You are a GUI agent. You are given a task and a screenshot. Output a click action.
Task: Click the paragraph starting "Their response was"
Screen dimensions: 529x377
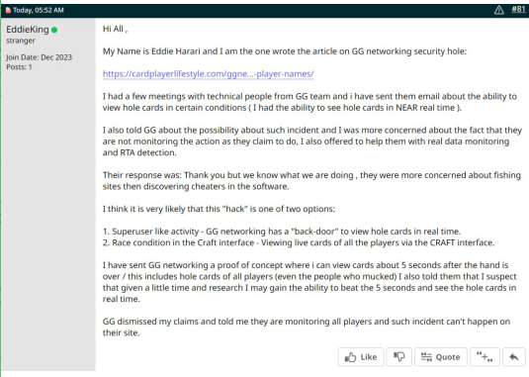(x=311, y=180)
